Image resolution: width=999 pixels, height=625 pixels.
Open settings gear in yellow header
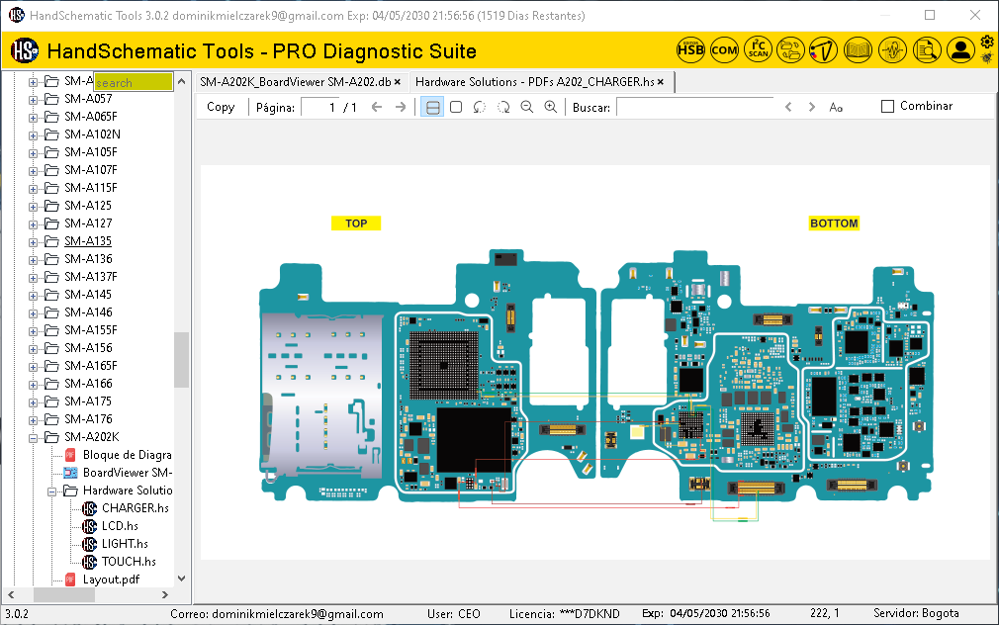click(x=987, y=43)
